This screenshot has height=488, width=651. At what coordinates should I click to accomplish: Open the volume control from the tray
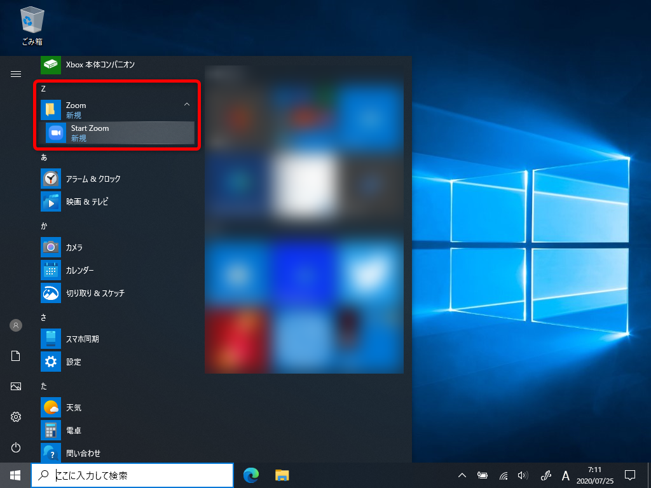[x=523, y=475]
